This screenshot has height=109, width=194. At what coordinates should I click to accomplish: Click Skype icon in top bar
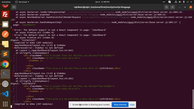pyautogui.click(x=170, y=2)
